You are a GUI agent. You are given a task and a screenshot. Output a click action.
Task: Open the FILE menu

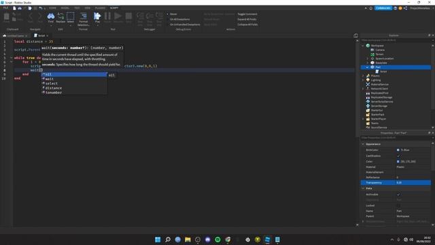tap(5, 8)
